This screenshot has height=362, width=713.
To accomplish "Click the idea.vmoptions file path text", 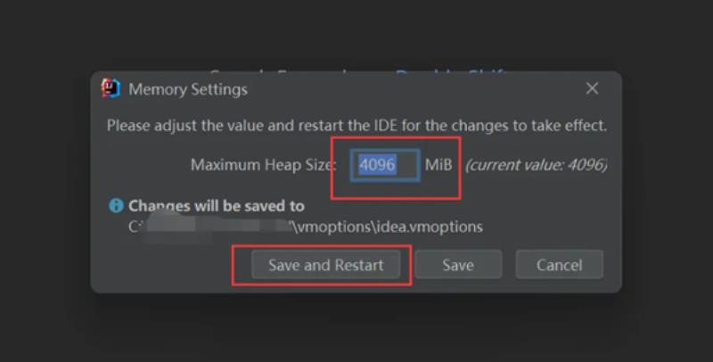I will (x=389, y=226).
